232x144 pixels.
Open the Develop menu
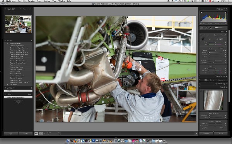31,1
